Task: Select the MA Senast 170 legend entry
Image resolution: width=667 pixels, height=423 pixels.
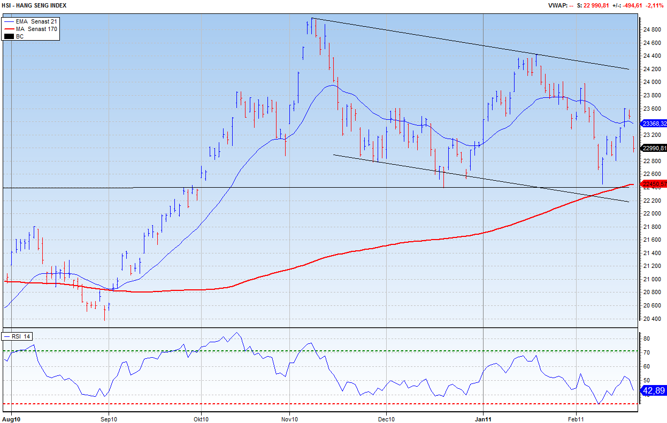Action: pyautogui.click(x=36, y=29)
